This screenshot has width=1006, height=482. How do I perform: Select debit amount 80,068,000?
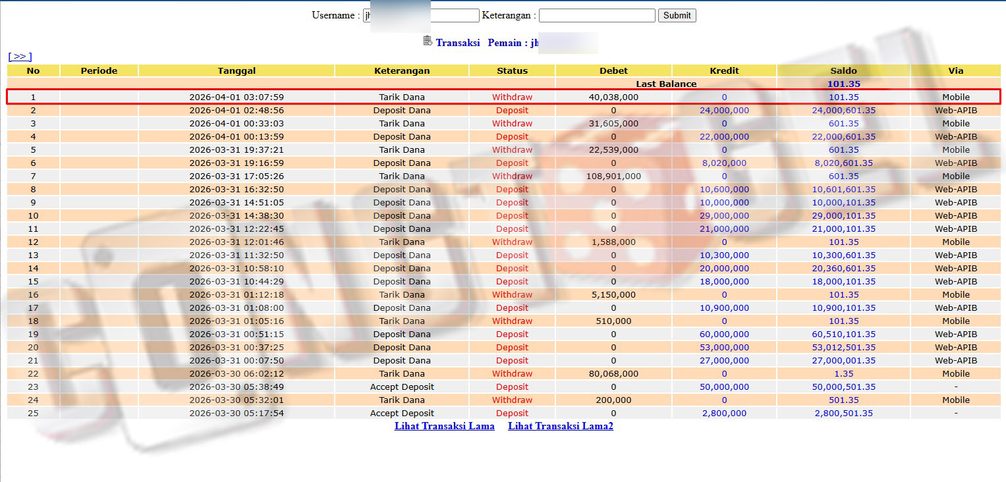point(613,373)
